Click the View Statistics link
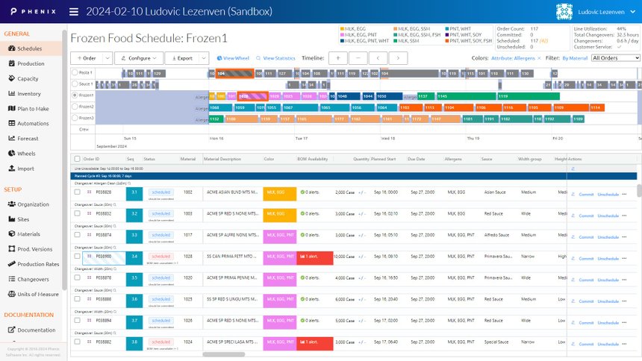The width and height of the screenshot is (642, 361). click(275, 58)
